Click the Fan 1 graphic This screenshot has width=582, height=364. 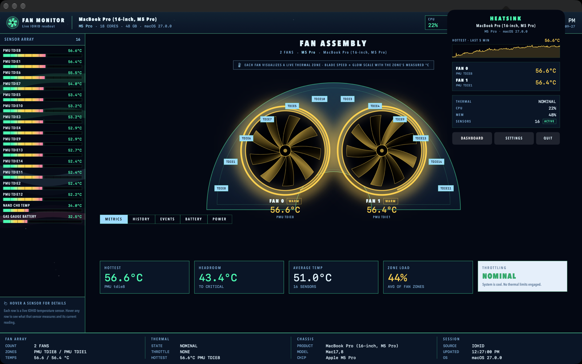click(382, 150)
